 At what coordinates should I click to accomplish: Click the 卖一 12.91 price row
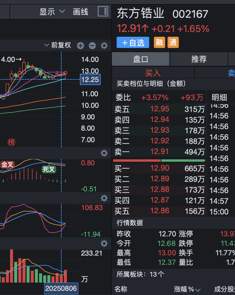point(159,152)
